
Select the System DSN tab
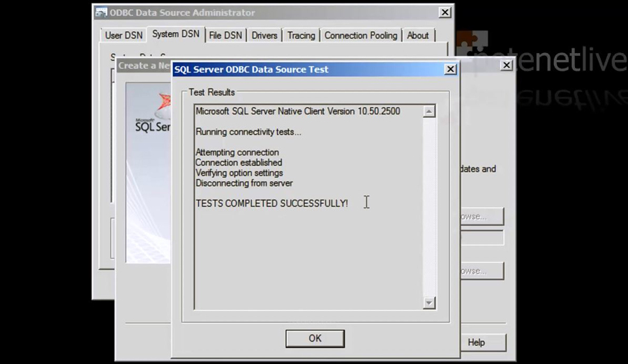tap(176, 34)
